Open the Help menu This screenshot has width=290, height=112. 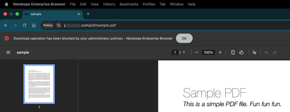click(x=192, y=4)
